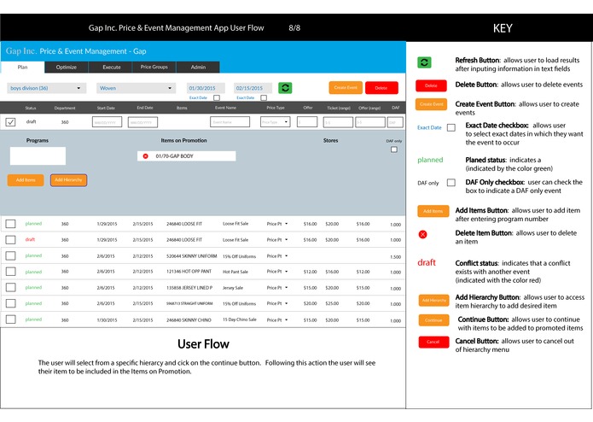
Task: Enable the DAF only checkbox in the Stores section
Action: [394, 149]
